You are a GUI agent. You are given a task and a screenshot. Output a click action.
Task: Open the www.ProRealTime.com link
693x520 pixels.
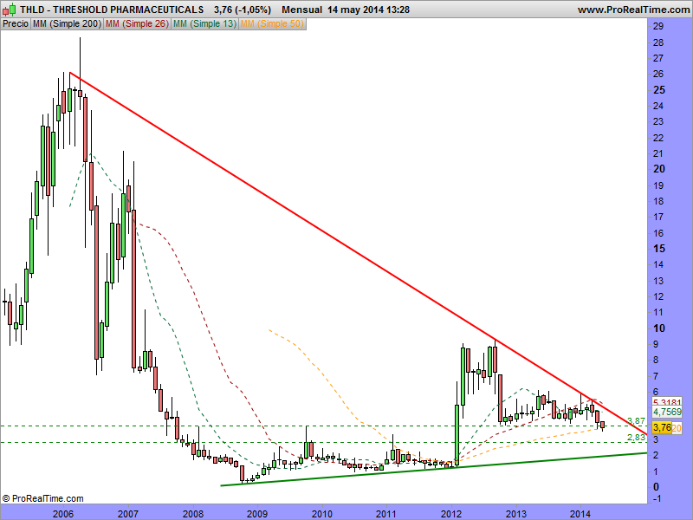tap(633, 10)
